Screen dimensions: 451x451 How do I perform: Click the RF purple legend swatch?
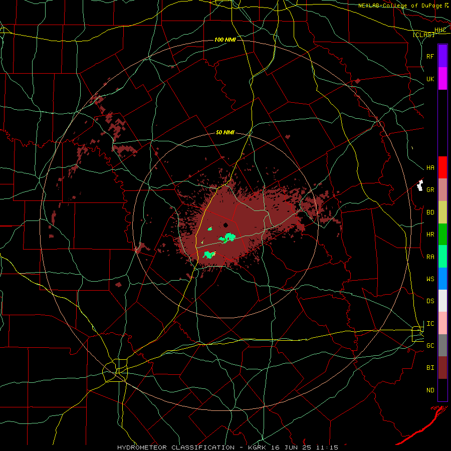442,56
